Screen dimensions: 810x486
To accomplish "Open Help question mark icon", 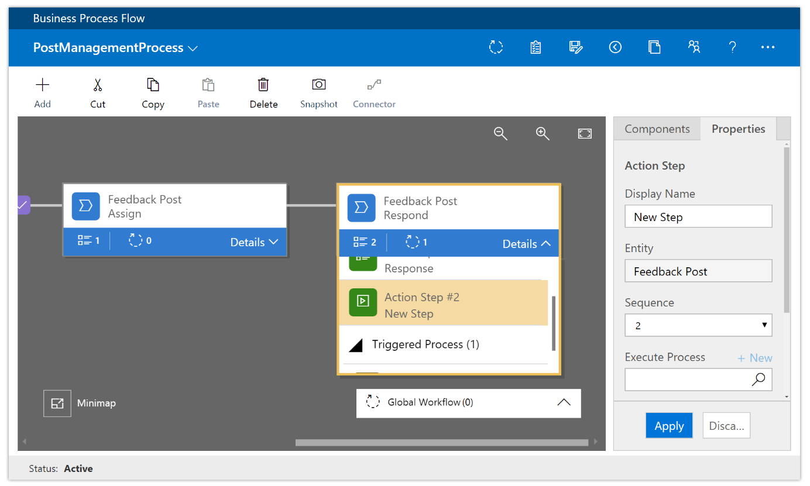I will click(732, 47).
